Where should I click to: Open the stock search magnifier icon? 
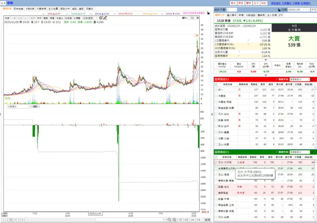2,3
